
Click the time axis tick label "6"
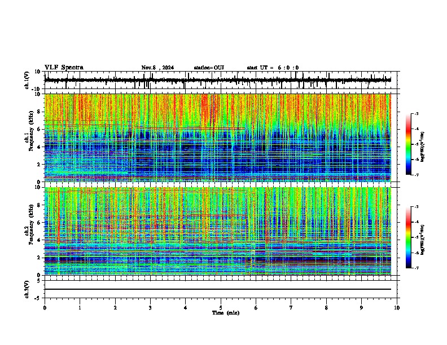[256, 308]
